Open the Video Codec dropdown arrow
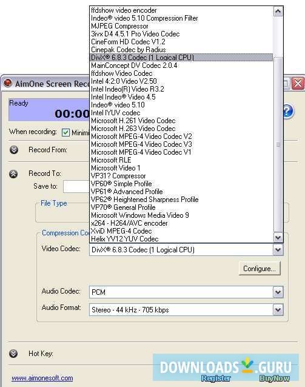The height and width of the screenshot is (387, 305). 278,250
